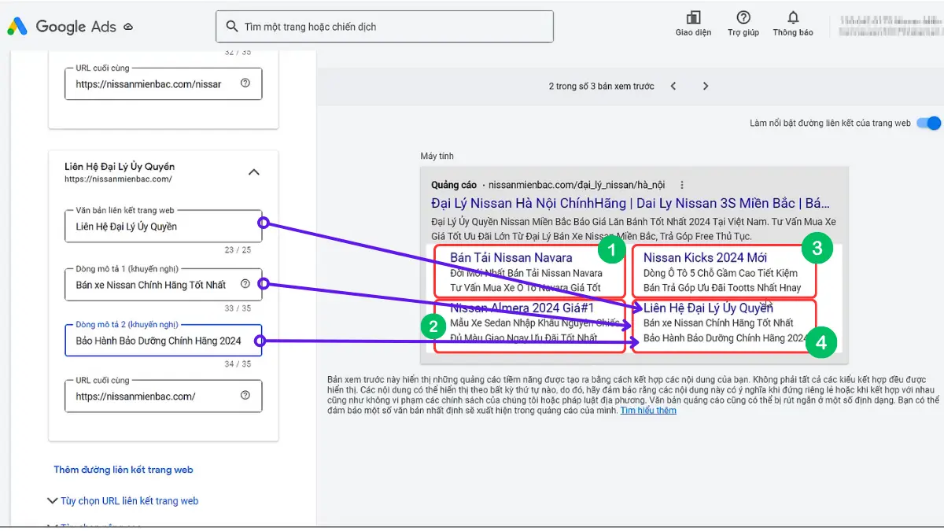
Task: Open three-dot menu in ad preview
Action: click(682, 185)
